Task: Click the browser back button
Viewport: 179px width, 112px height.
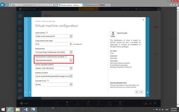Action: [x=2, y=5]
